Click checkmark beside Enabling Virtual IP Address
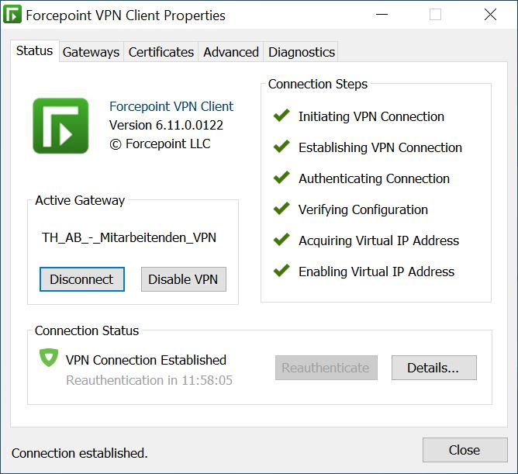 (x=281, y=271)
